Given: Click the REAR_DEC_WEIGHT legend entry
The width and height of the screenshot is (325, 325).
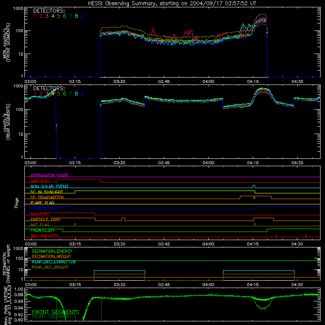Looking at the screenshot, I should pyautogui.click(x=50, y=267).
